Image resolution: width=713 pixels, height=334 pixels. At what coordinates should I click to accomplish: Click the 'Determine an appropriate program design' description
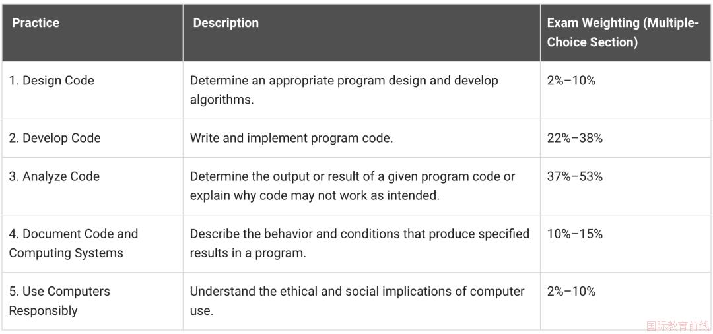pyautogui.click(x=344, y=90)
